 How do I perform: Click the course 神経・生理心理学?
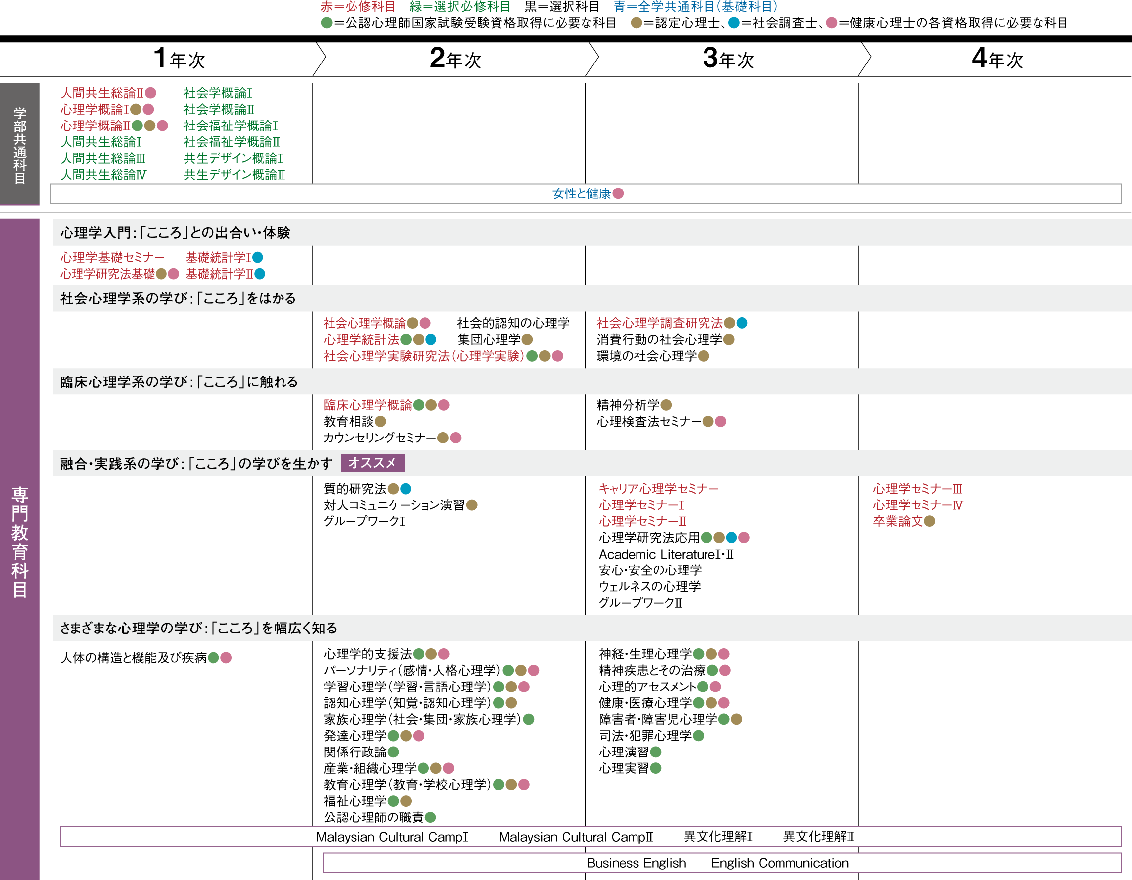click(645, 654)
